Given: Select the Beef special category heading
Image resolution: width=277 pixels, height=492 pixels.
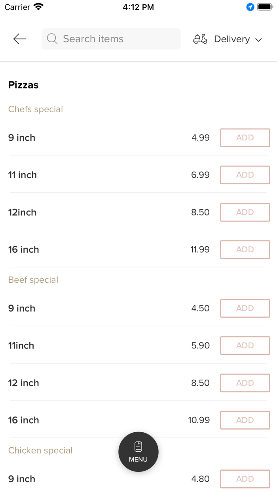Looking at the screenshot, I should pyautogui.click(x=33, y=280).
